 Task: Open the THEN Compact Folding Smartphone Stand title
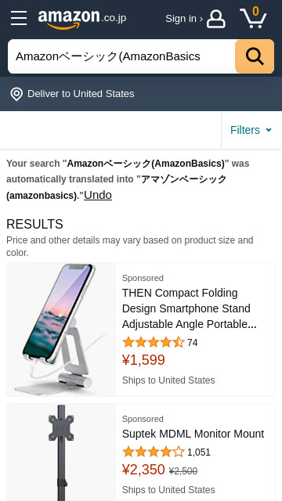point(190,308)
